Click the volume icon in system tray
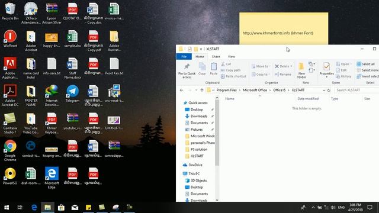The width and height of the screenshot is (379, 213). click(333, 208)
